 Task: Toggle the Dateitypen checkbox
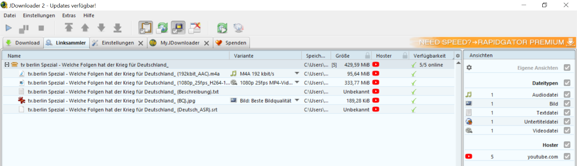567,83
